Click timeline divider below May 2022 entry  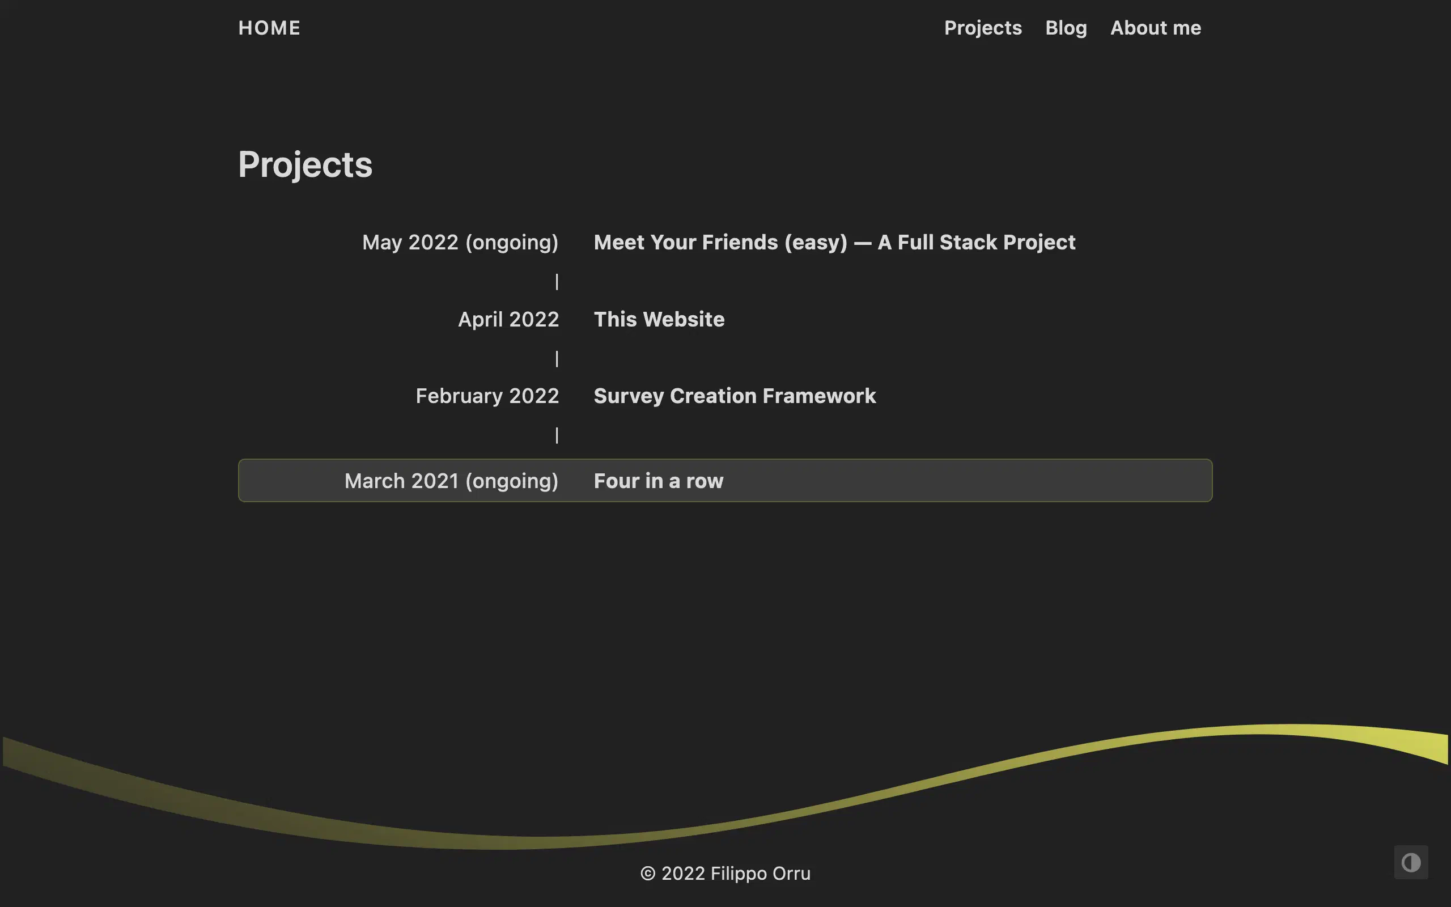click(557, 281)
